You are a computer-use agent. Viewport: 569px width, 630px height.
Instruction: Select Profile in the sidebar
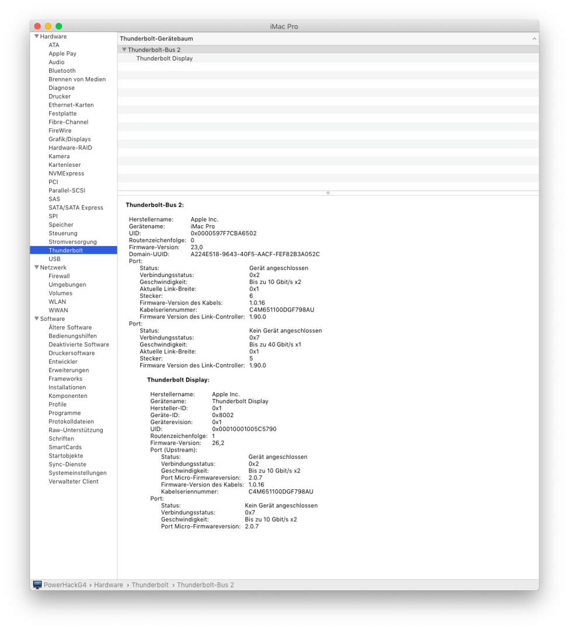coord(57,404)
